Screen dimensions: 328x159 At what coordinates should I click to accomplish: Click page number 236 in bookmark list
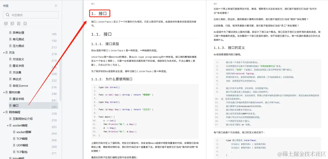click(54, 87)
